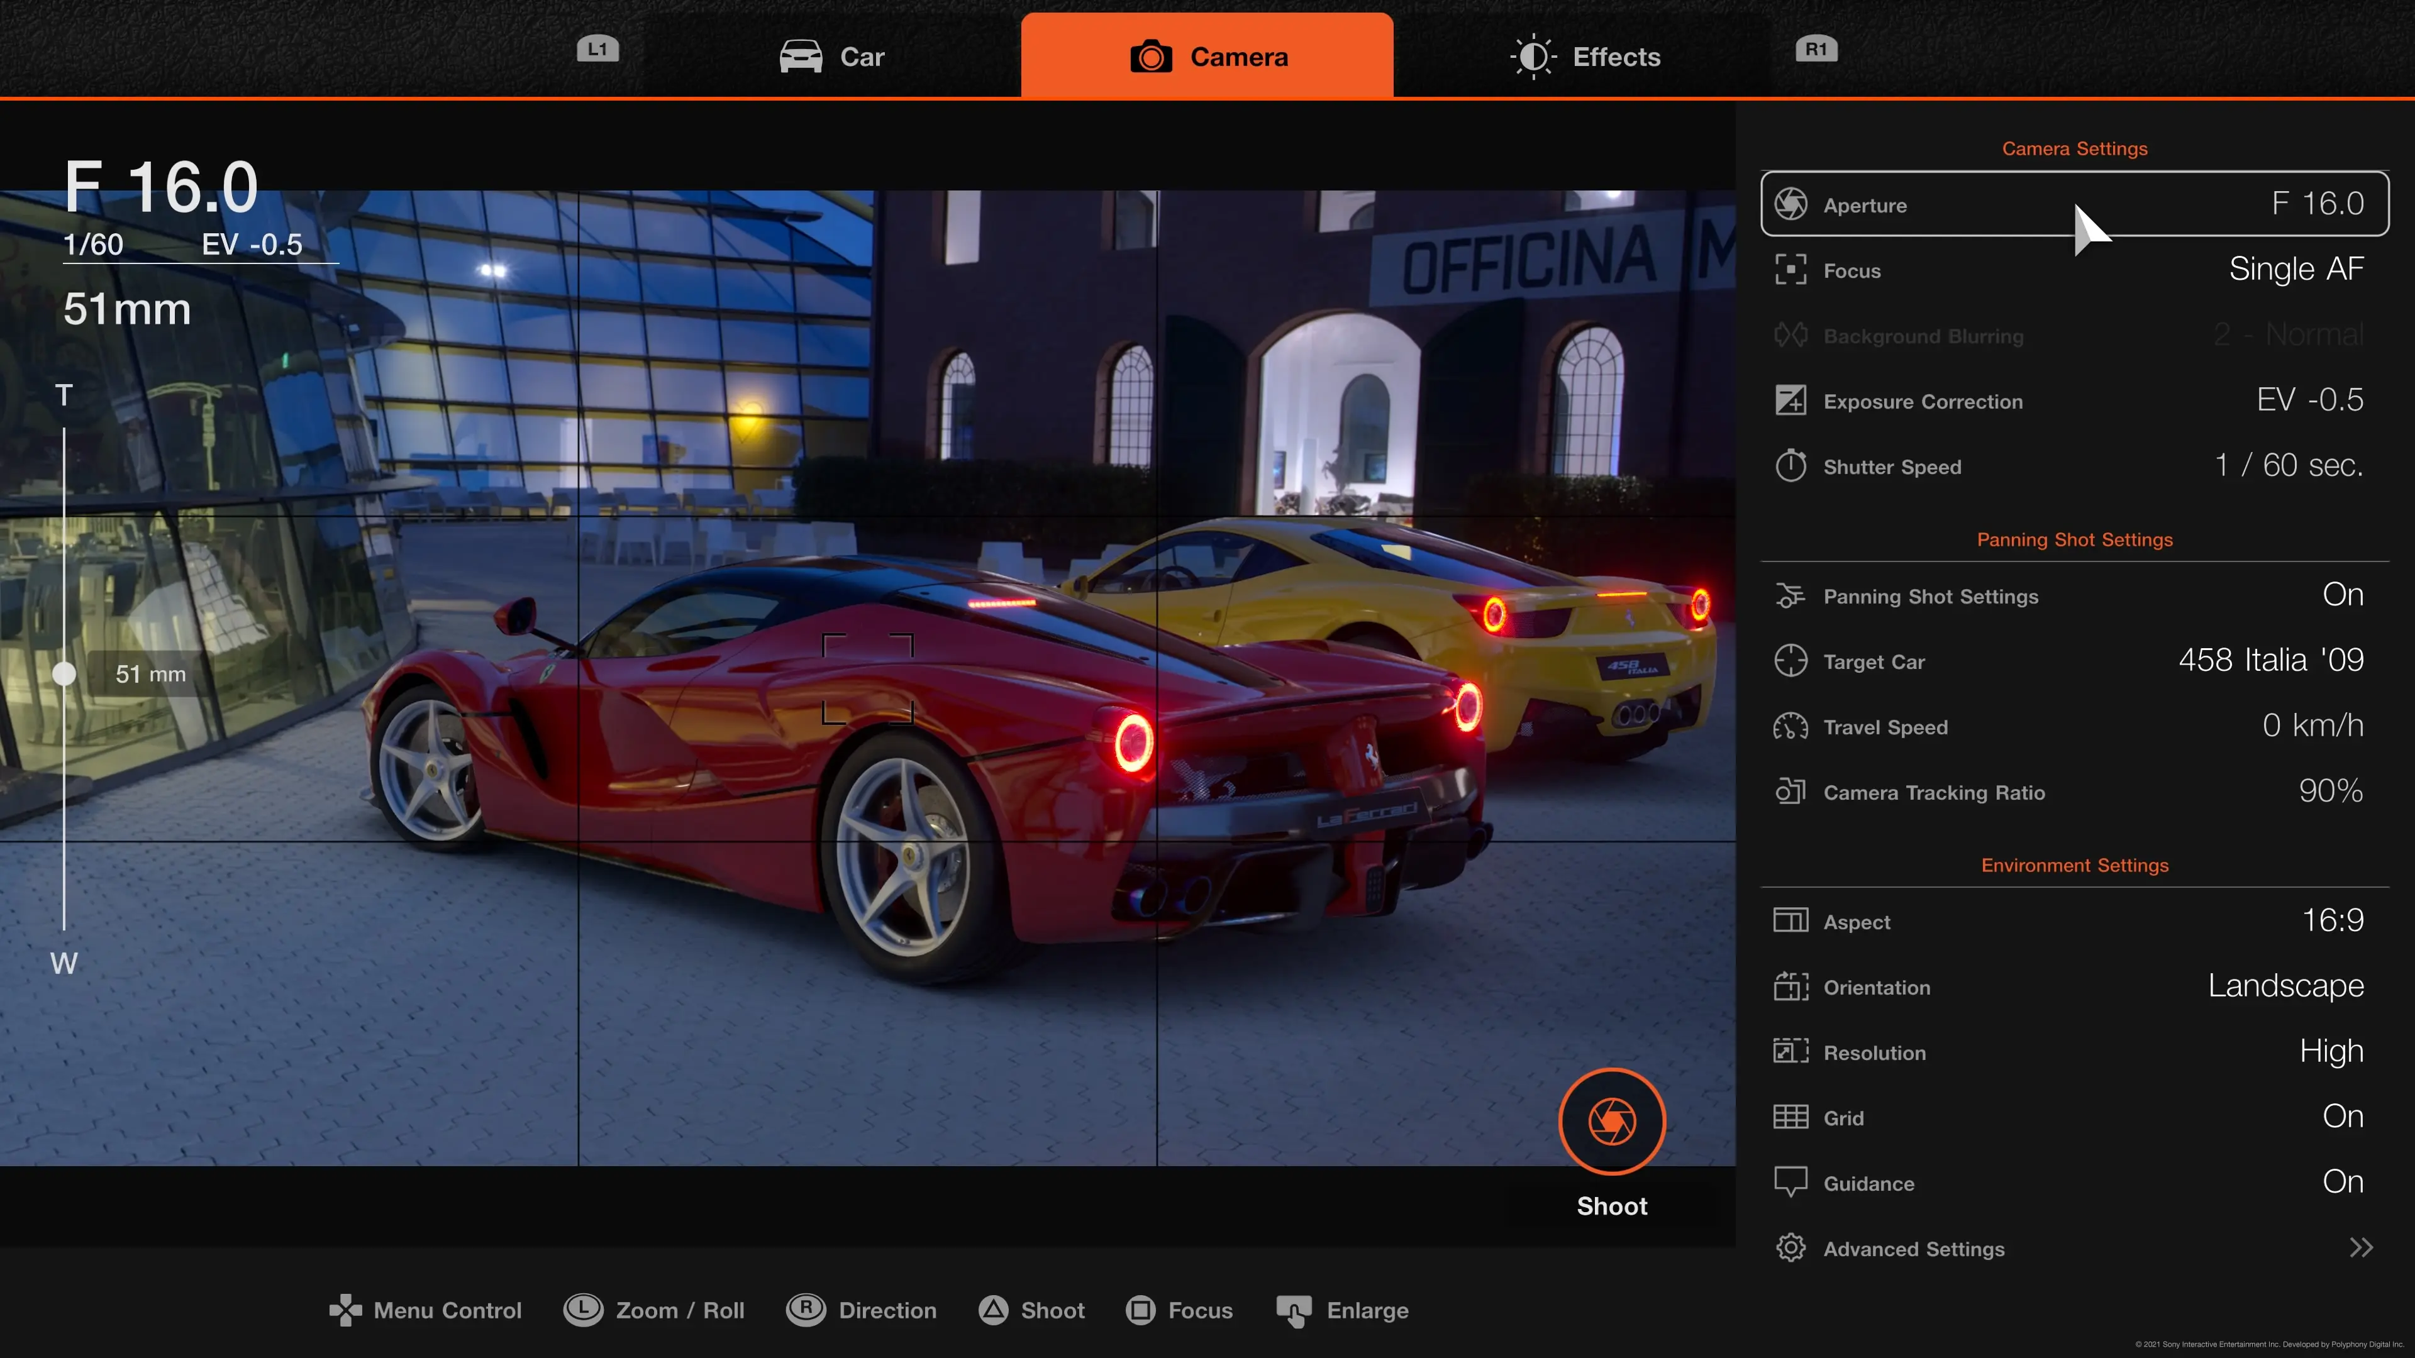Click the Aspect ratio icon

[1790, 920]
